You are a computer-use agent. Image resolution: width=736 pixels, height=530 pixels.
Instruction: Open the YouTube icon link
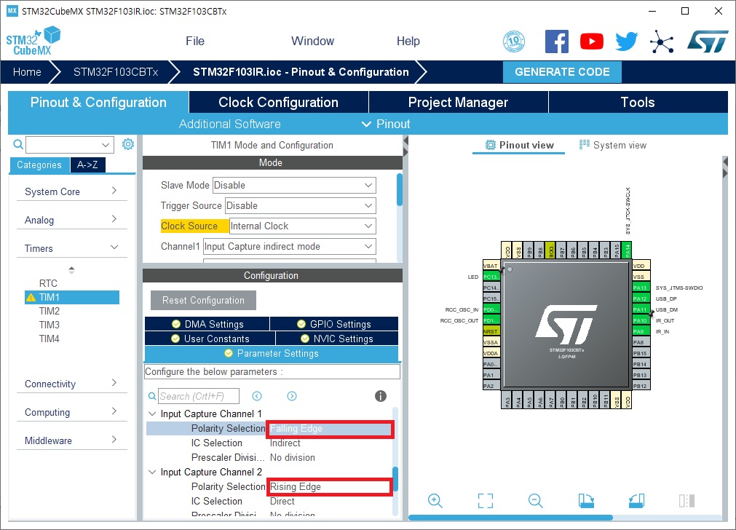tap(591, 41)
